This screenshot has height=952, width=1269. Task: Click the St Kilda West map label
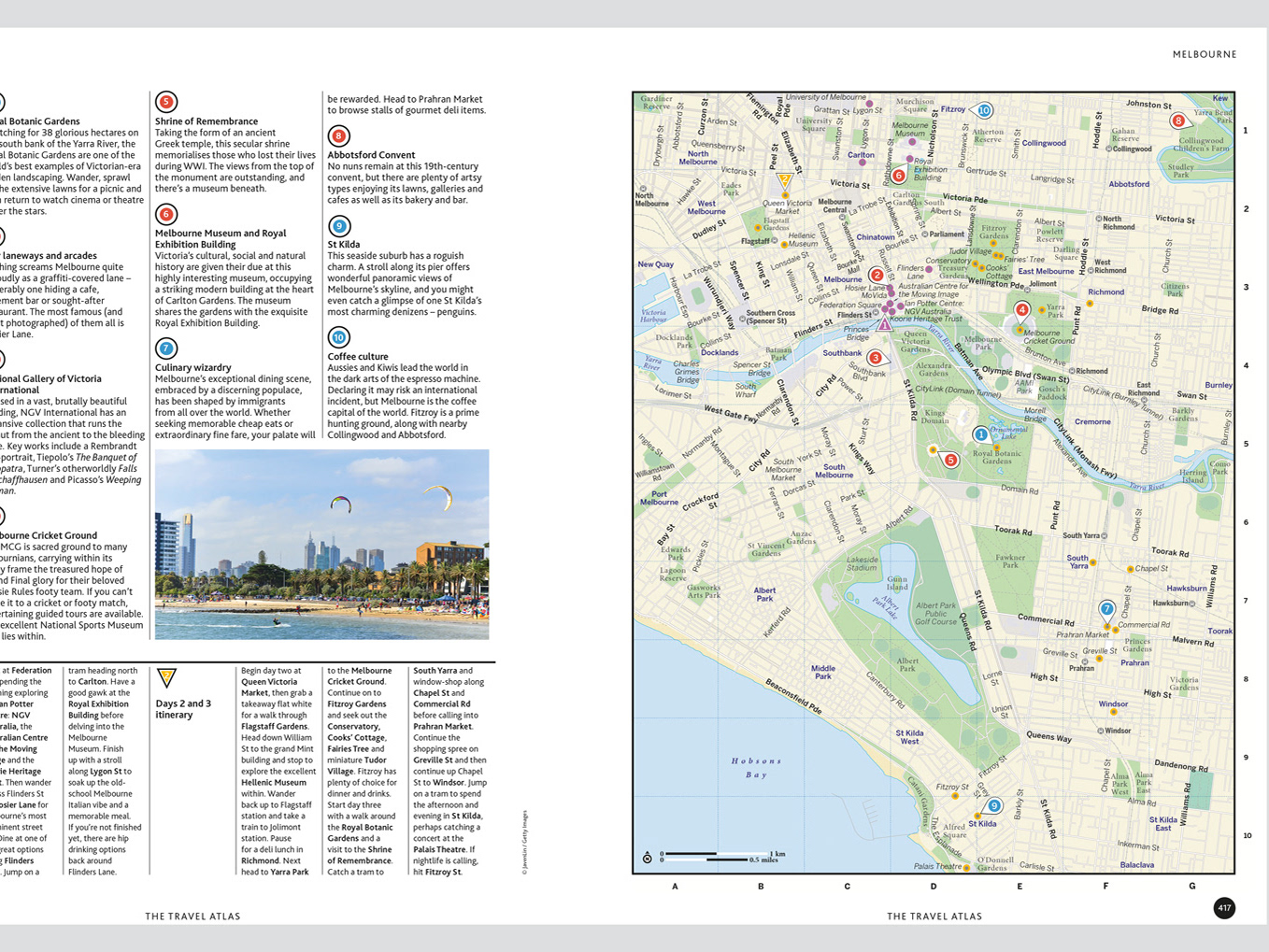pos(909,737)
